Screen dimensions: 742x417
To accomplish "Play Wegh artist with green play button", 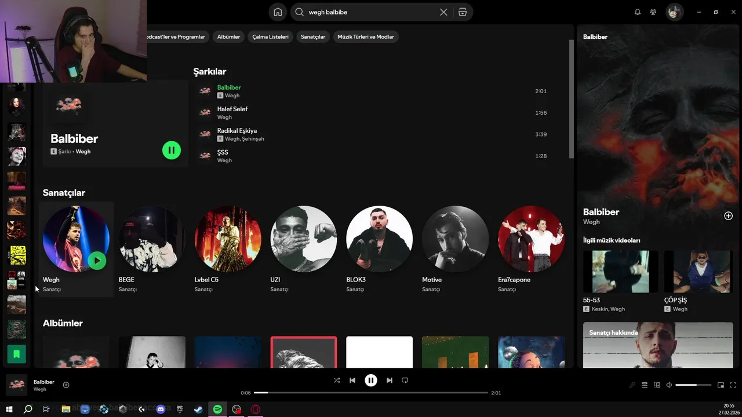I will click(x=97, y=261).
